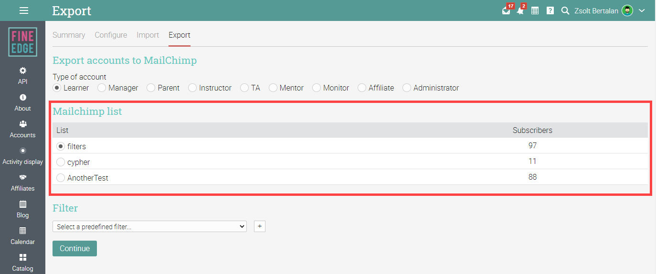Viewport: 656px width, 274px height.
Task: Select the Export tab
Action: (180, 35)
